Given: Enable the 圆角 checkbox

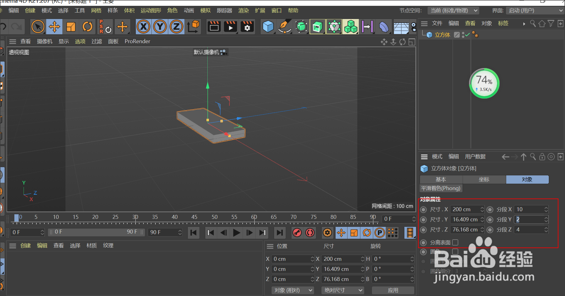Looking at the screenshot, I should (x=455, y=252).
